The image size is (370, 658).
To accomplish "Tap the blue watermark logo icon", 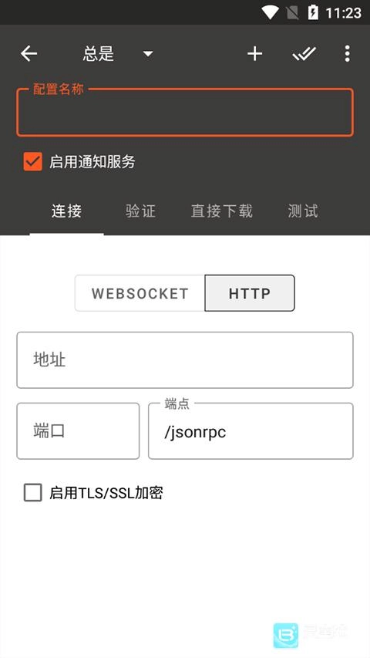I will coord(286,636).
